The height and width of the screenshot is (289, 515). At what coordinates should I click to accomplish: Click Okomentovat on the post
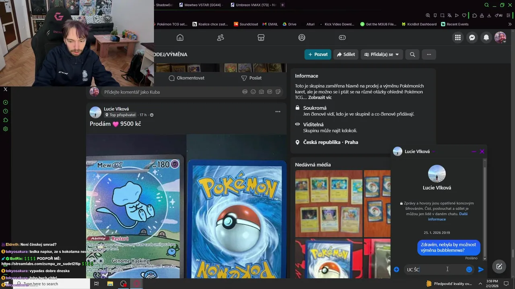(187, 78)
